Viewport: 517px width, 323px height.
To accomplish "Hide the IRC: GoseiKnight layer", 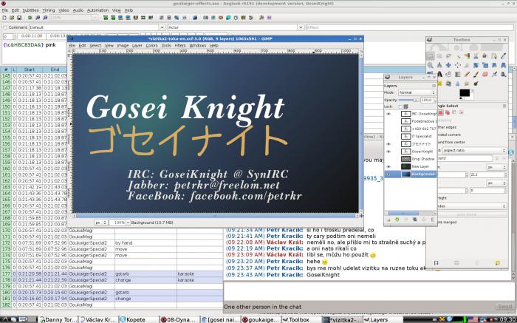I will click(388, 114).
